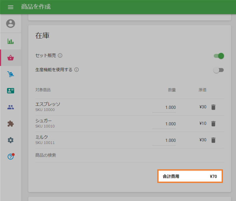Screen dimensions: 236x201
Task: Delete シュガー using its trash icon
Action: point(213,123)
